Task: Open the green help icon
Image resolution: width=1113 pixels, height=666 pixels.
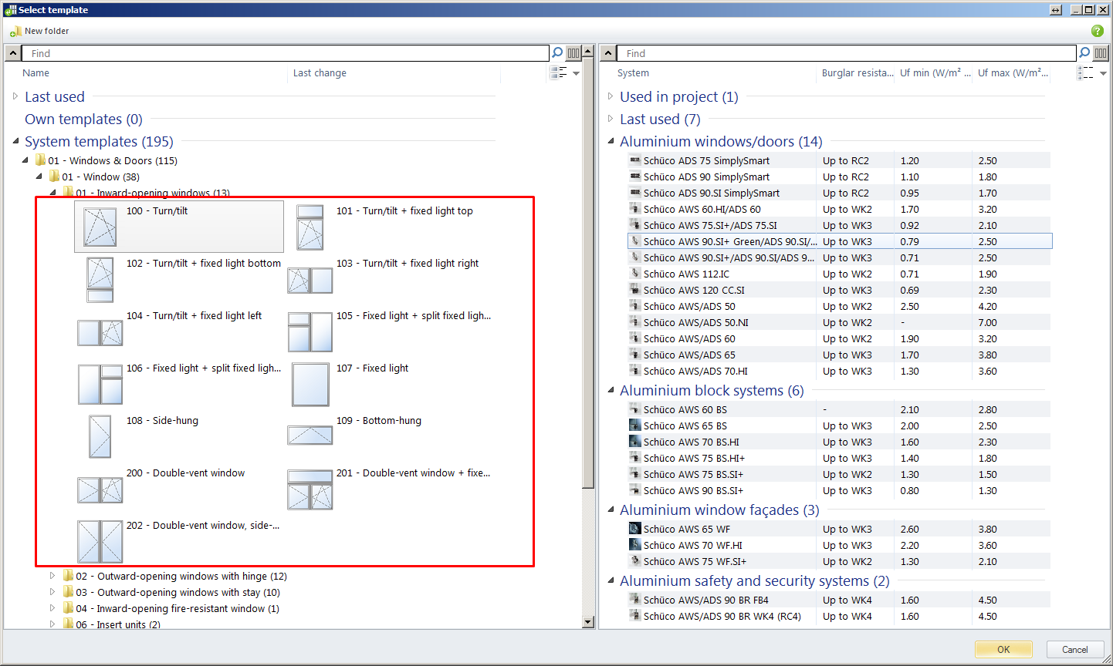Action: 1097,31
